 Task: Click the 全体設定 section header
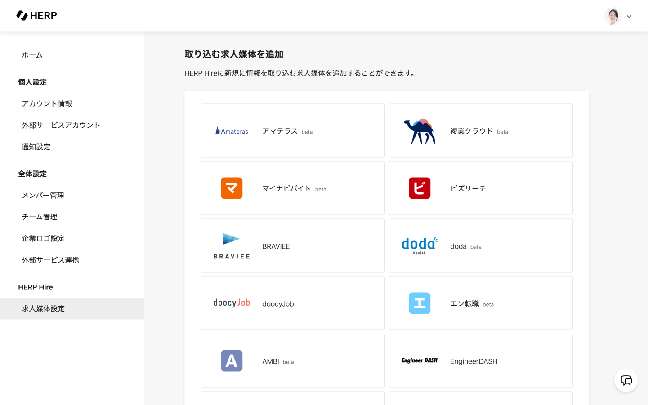pos(32,174)
